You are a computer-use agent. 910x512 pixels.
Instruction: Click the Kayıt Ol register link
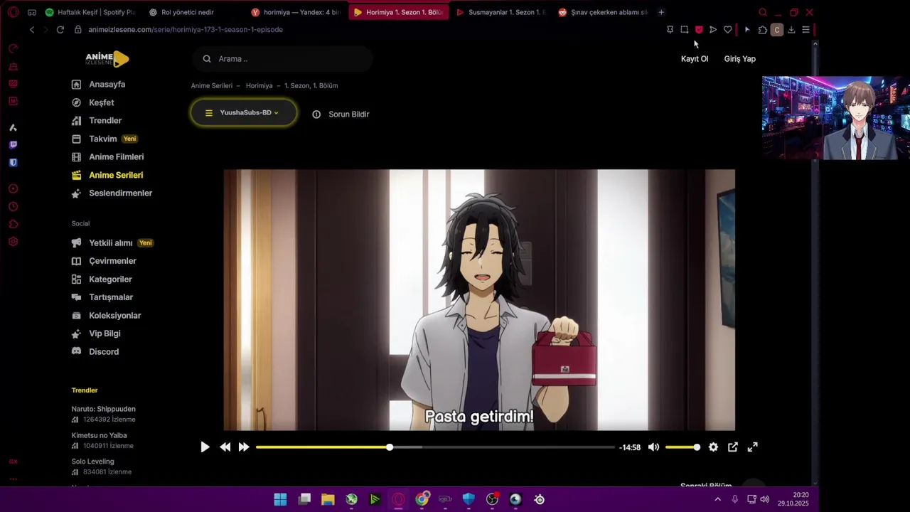click(x=695, y=59)
